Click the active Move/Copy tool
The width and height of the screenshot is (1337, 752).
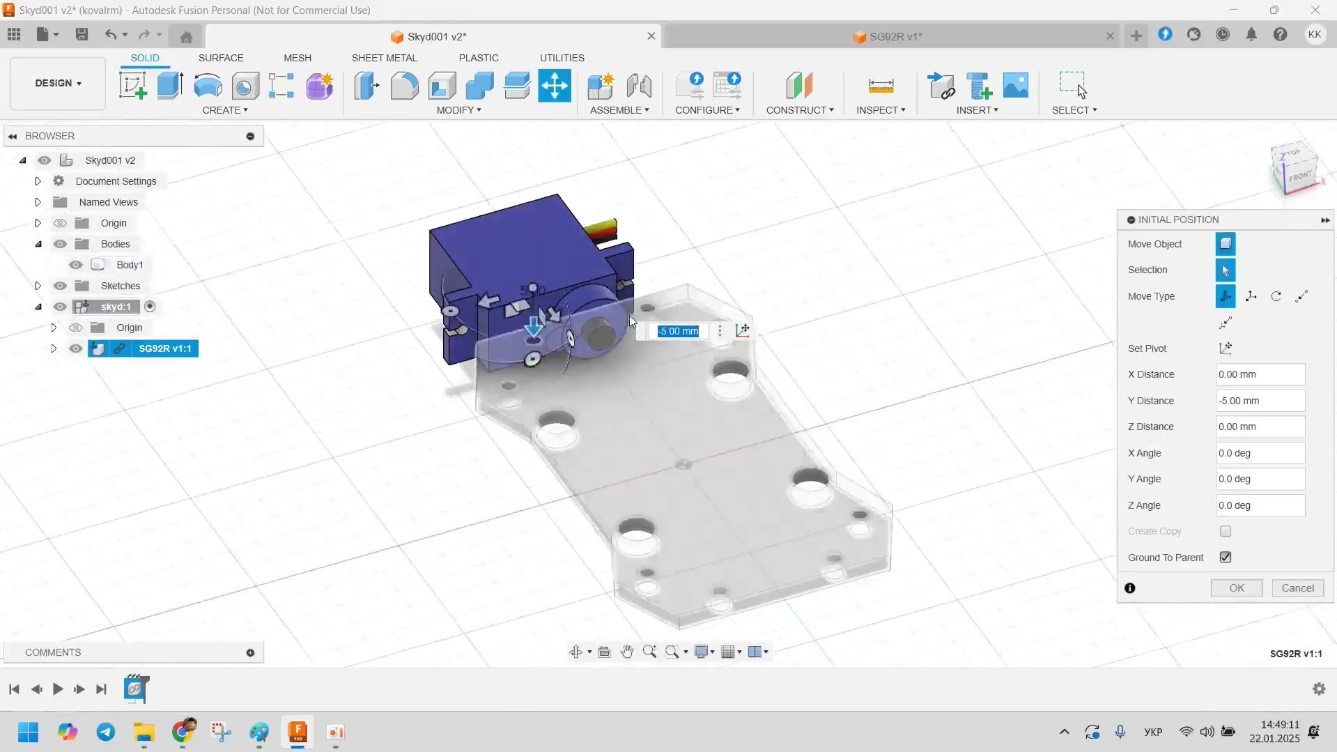point(555,86)
